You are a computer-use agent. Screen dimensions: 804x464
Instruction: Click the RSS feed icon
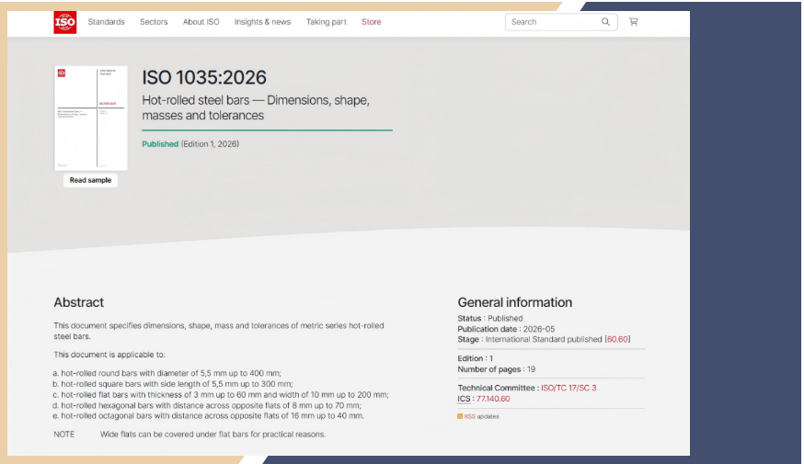[460, 416]
